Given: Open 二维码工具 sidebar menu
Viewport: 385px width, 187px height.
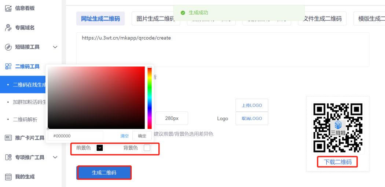Looking at the screenshot, I should pyautogui.click(x=27, y=66).
